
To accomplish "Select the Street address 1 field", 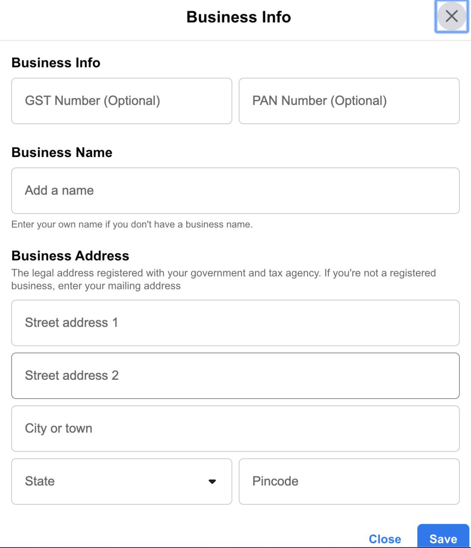I will tap(235, 323).
